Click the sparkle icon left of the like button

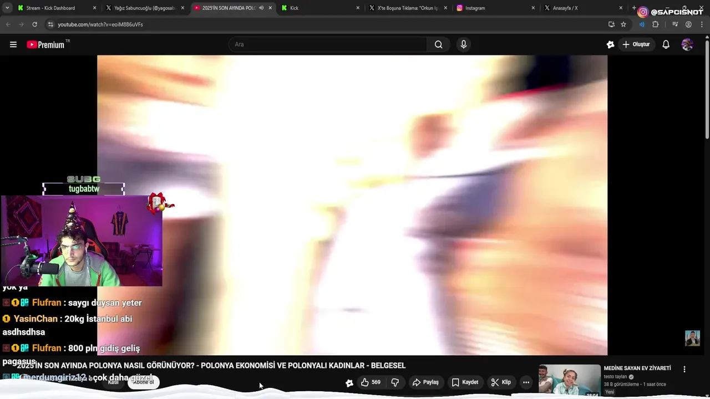(349, 382)
